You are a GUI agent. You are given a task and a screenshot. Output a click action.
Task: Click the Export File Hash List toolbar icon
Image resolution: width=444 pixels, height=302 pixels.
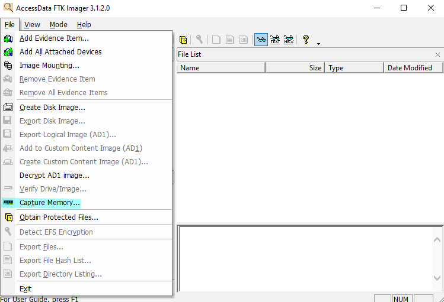(229, 40)
